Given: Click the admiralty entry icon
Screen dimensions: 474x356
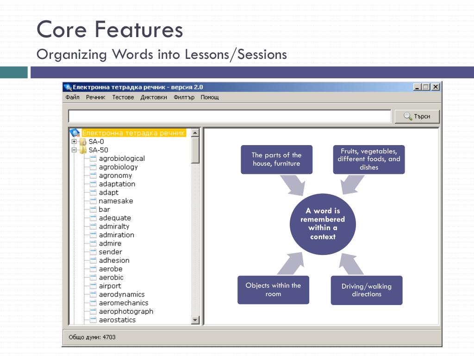Looking at the screenshot, I should click(94, 226).
